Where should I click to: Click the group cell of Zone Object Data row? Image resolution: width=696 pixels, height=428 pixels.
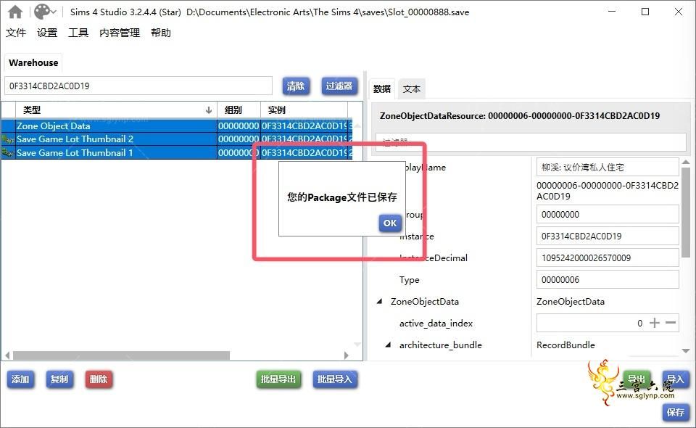pos(239,126)
